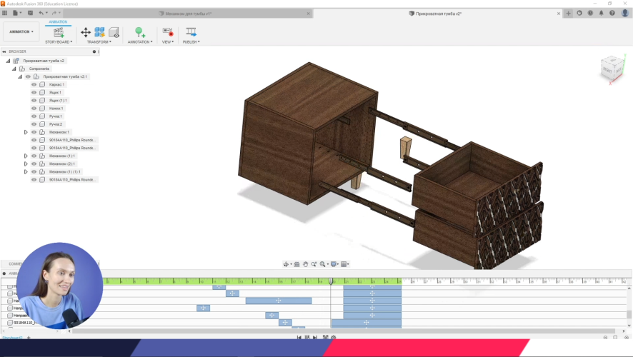Redo the last action
This screenshot has width=633, height=357.
[x=54, y=13]
